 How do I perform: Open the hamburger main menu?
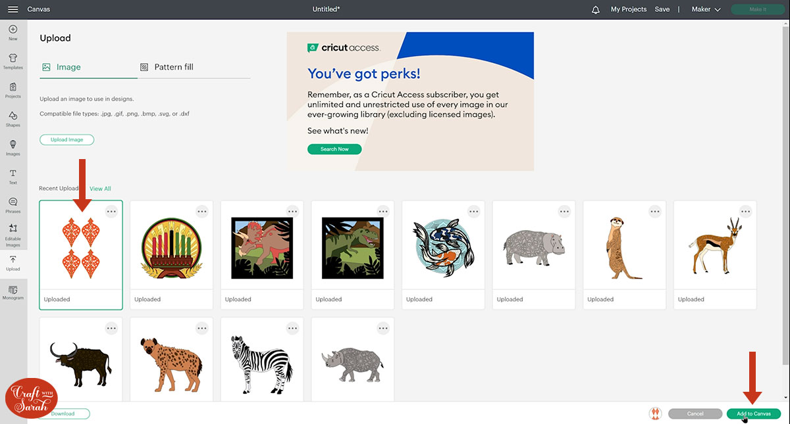(x=13, y=9)
